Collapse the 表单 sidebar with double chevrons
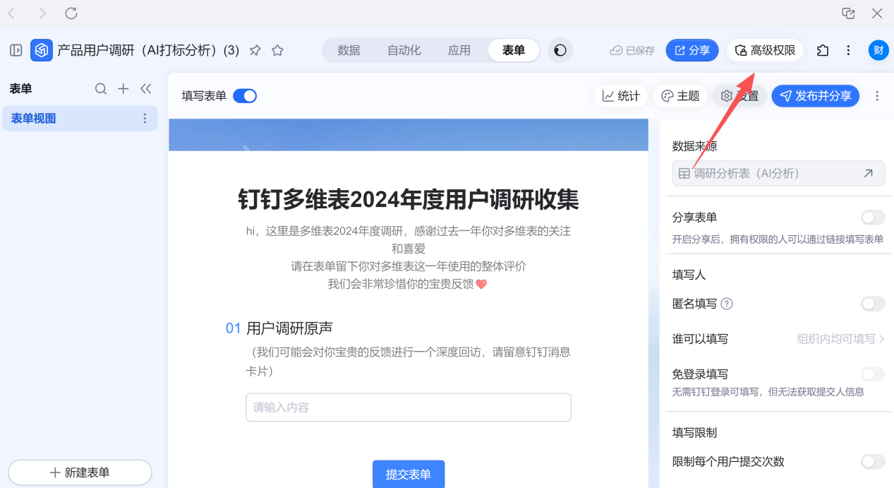894x488 pixels. [146, 88]
